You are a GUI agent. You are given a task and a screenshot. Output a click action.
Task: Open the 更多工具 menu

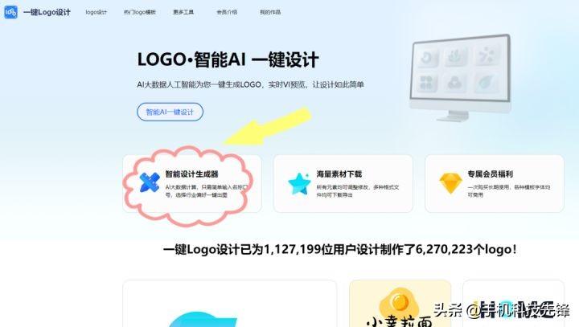click(x=183, y=12)
